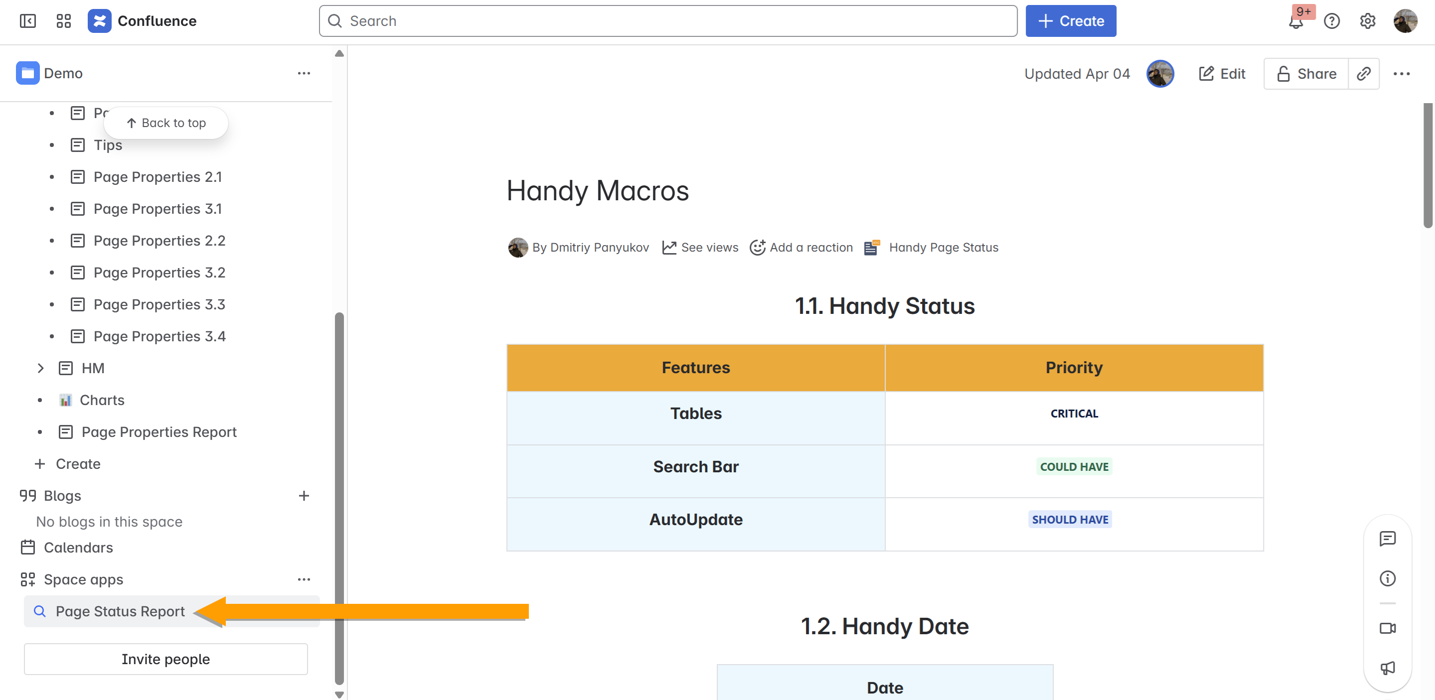Click the megaphone feedback icon

[x=1387, y=668]
